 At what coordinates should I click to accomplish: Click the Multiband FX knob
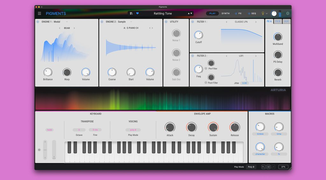tap(278, 37)
